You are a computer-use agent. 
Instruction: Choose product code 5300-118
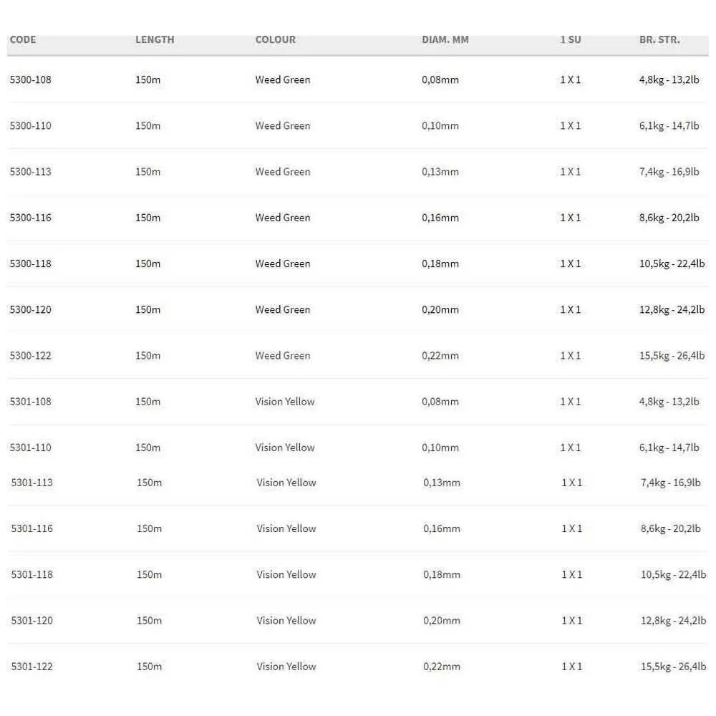tap(31, 263)
